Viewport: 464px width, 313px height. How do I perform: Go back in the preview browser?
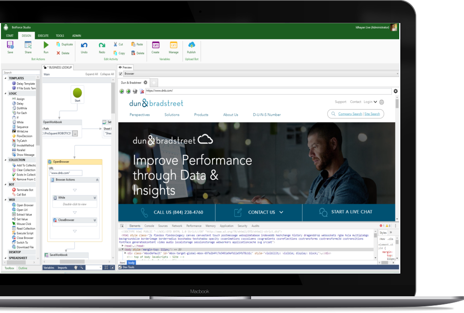(122, 91)
